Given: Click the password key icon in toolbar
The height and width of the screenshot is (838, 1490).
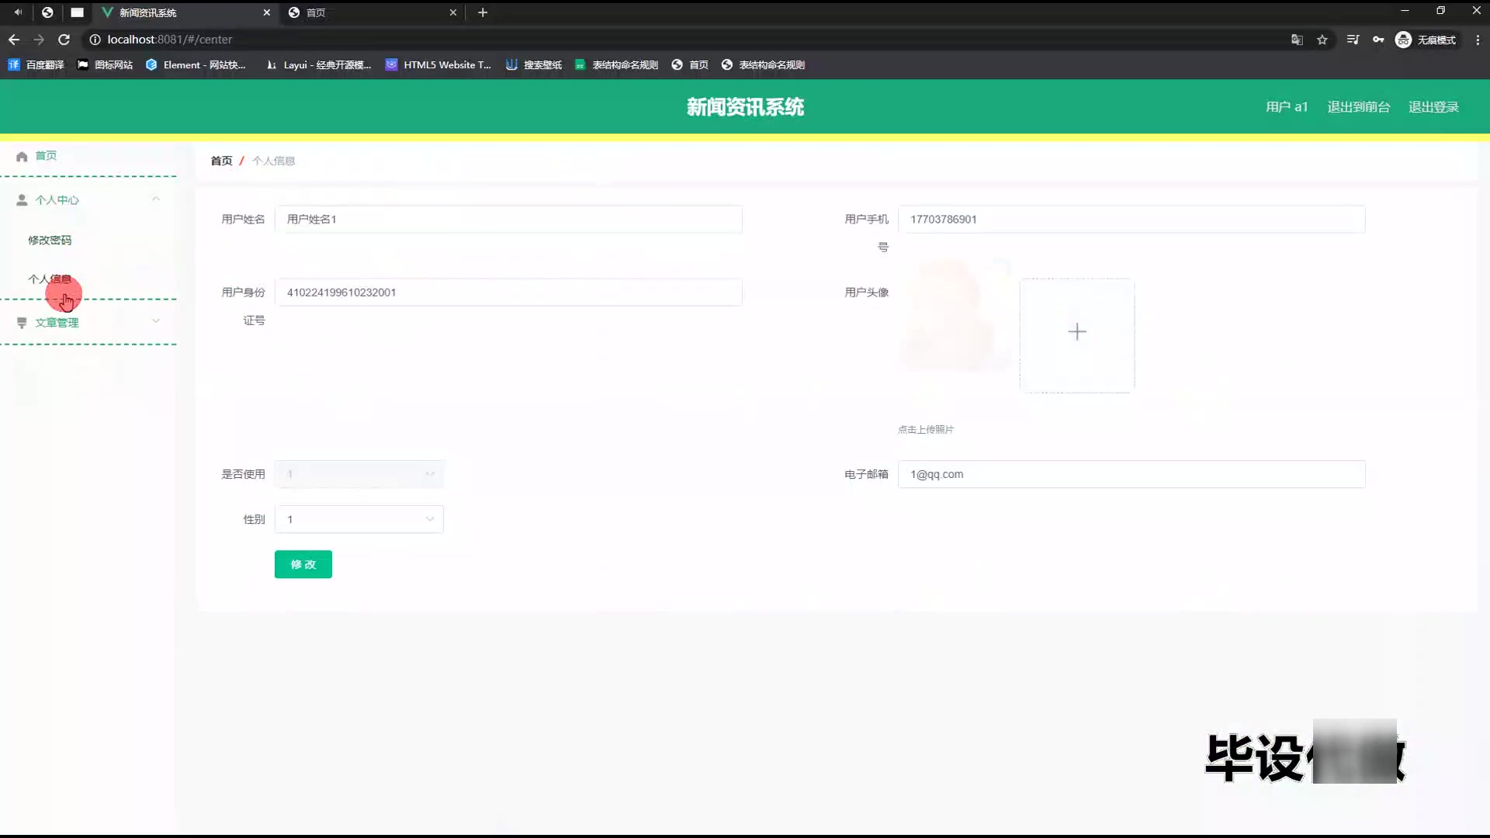Looking at the screenshot, I should [1378, 40].
